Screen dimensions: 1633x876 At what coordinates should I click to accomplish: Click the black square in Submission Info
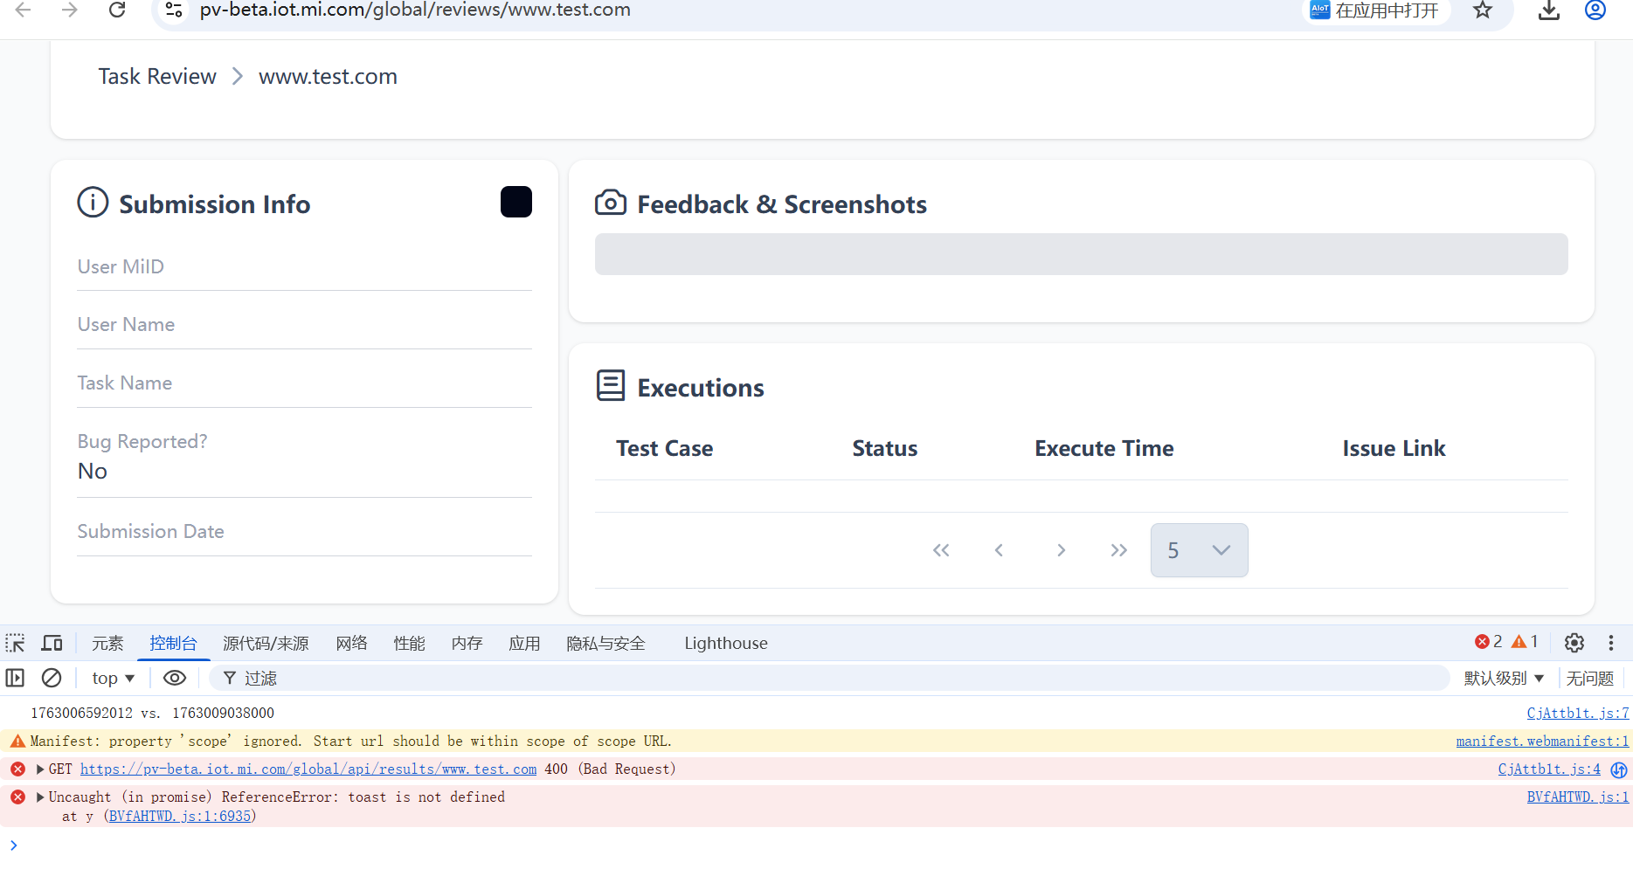click(x=516, y=202)
